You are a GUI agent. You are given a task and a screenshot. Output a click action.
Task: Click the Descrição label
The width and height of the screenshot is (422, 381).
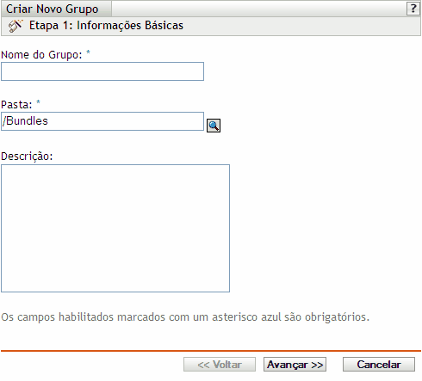(27, 157)
